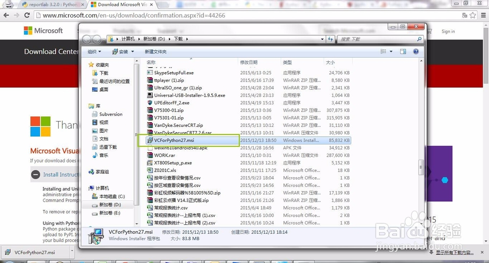Open the 组织 menu in the Explorer toolbar
489x263 pixels.
(x=94, y=52)
